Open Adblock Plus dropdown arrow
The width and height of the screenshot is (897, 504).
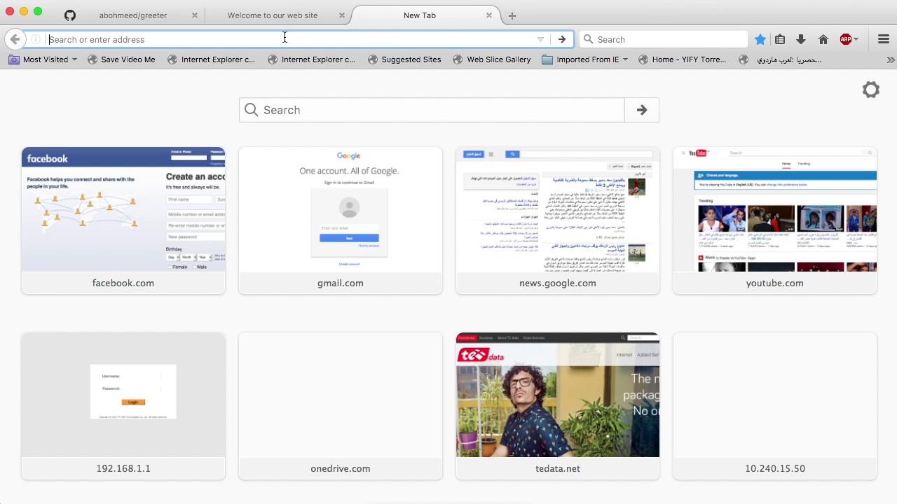[856, 39]
